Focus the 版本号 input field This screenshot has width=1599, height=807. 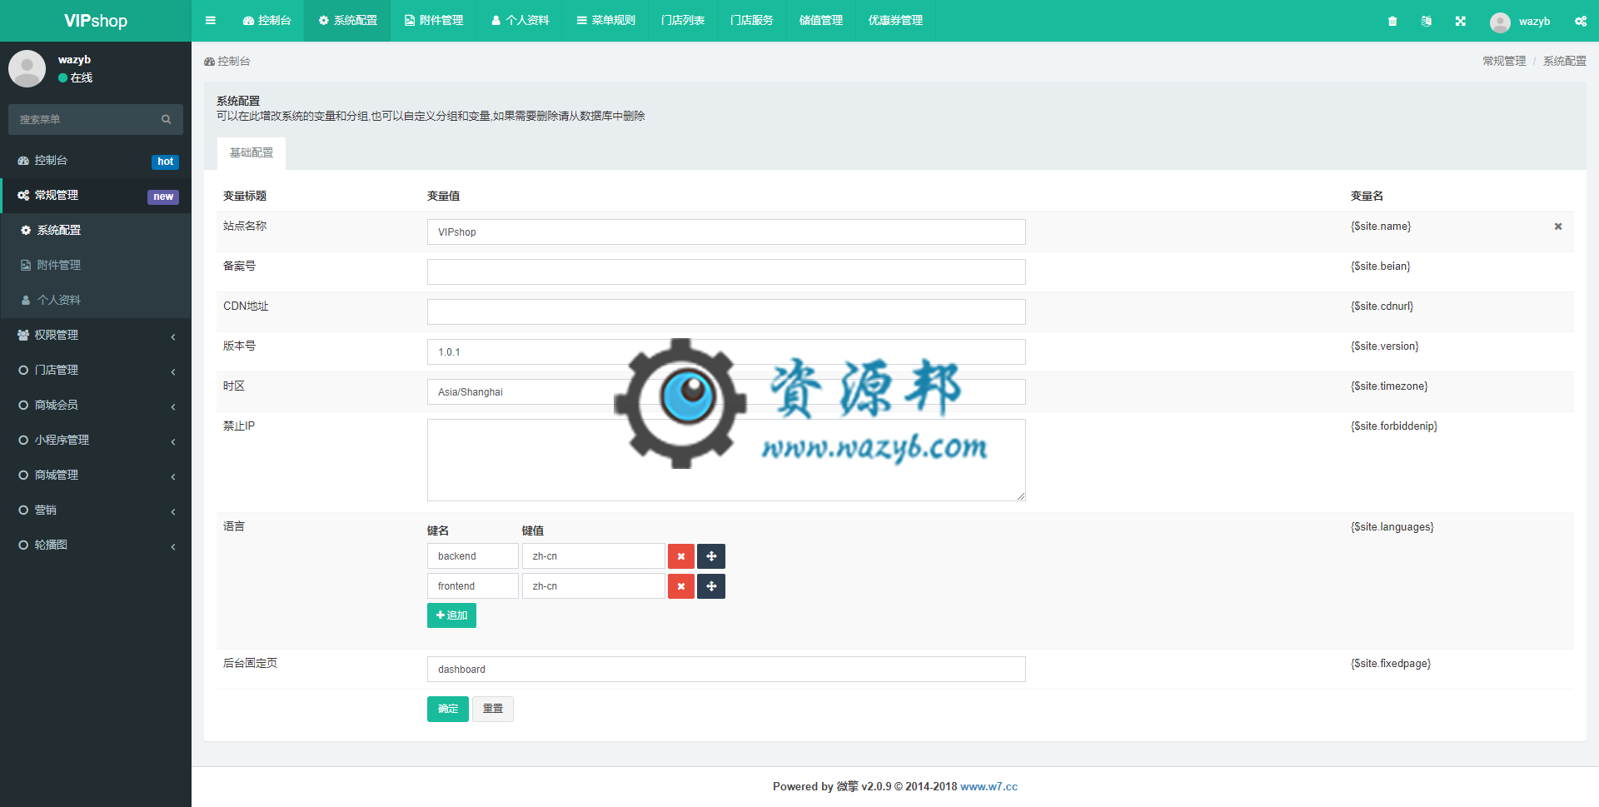(726, 352)
